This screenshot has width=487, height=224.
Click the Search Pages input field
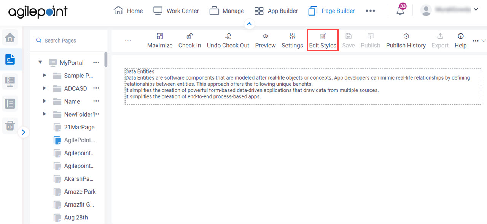click(x=68, y=40)
